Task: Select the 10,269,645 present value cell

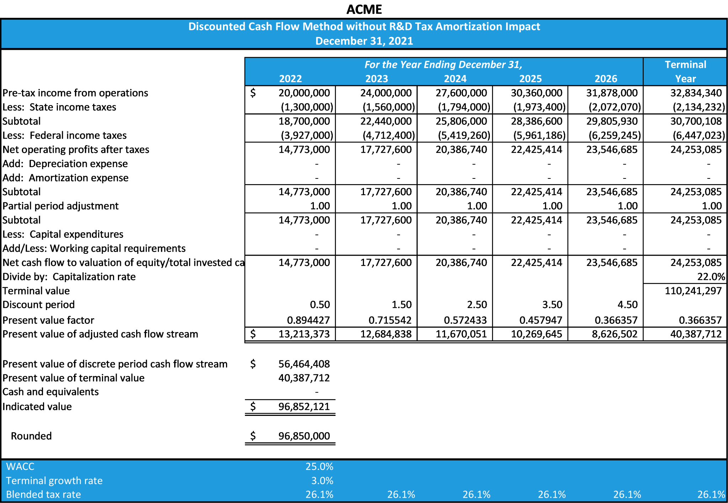Action: click(537, 334)
